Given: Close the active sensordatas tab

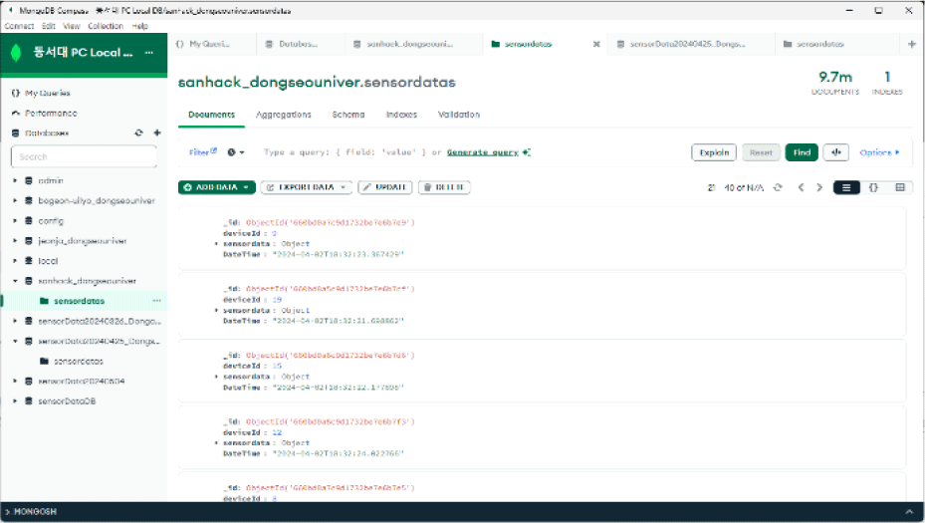Looking at the screenshot, I should tap(596, 44).
